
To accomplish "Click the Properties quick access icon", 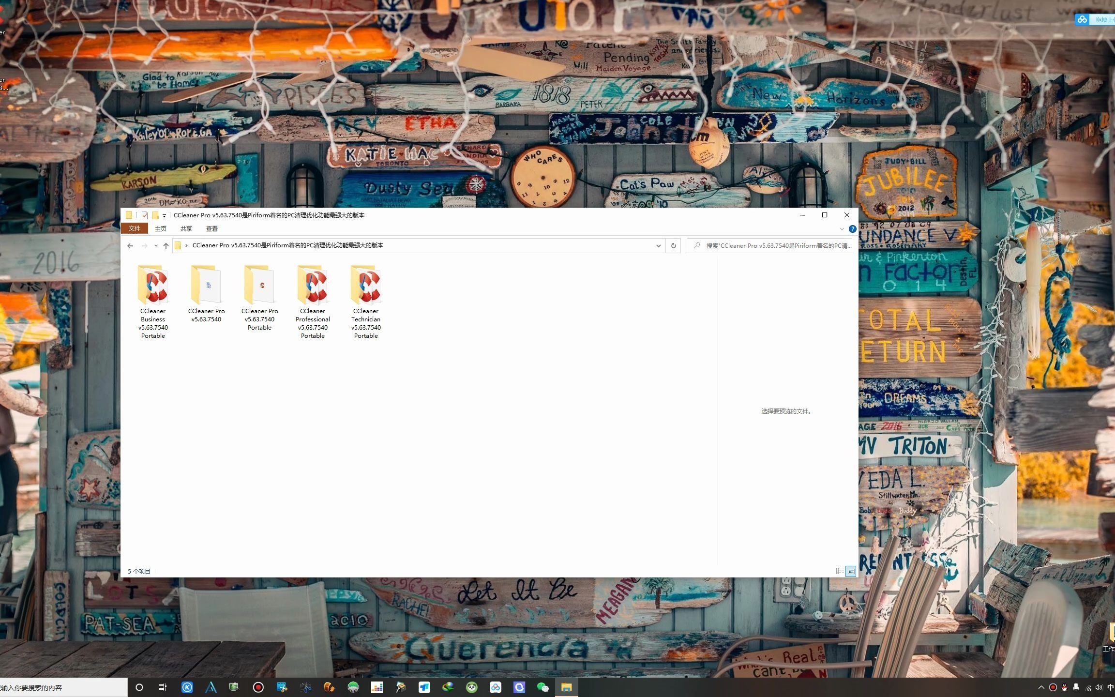I will click(144, 215).
